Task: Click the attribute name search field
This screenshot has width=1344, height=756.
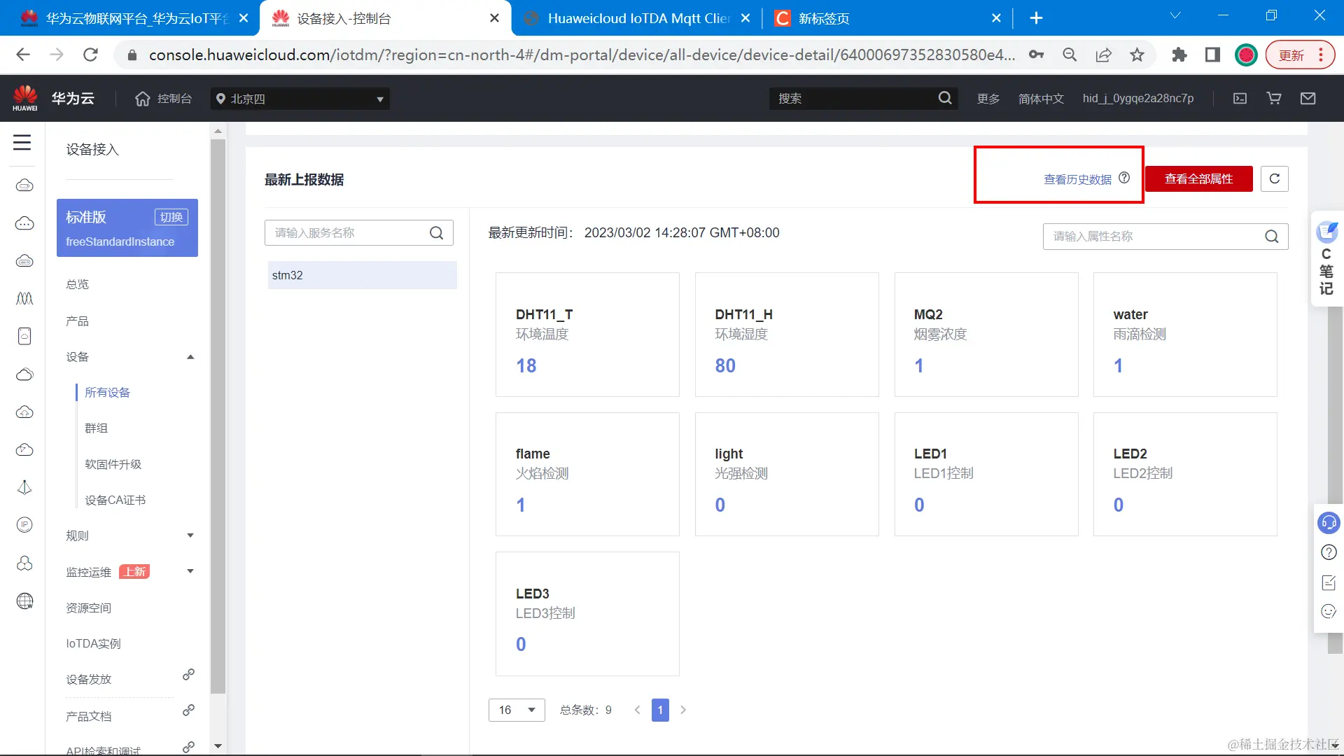Action: pyautogui.click(x=1165, y=237)
